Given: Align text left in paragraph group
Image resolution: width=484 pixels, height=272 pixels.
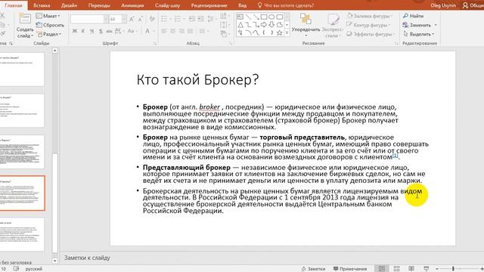Looking at the screenshot, I should pyautogui.click(x=164, y=31).
